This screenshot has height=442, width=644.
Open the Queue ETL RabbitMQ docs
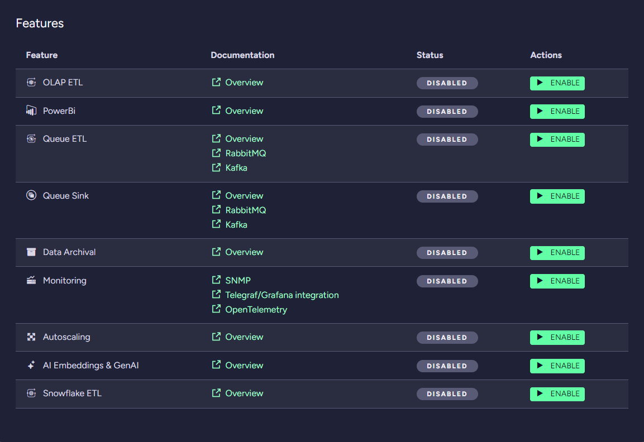click(246, 153)
